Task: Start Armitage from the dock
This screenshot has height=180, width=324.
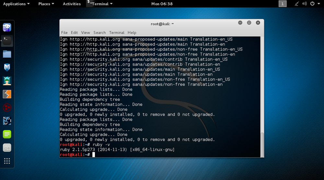Action: (x=7, y=80)
